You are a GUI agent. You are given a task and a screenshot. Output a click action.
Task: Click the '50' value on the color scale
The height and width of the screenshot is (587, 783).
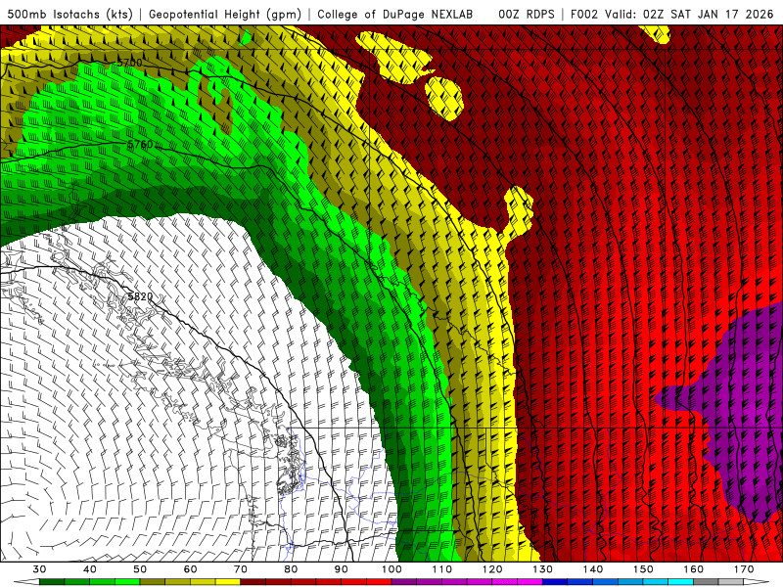point(140,569)
